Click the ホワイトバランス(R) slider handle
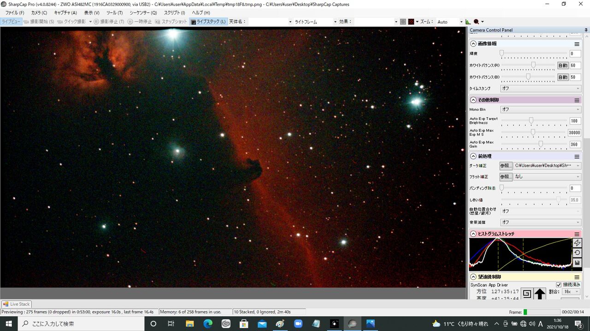The height and width of the screenshot is (331, 590). [x=533, y=65]
